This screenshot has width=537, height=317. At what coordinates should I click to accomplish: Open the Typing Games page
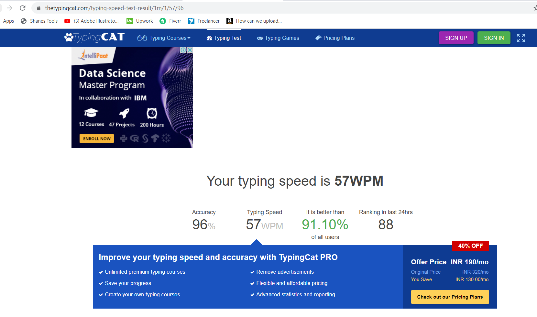(x=282, y=38)
